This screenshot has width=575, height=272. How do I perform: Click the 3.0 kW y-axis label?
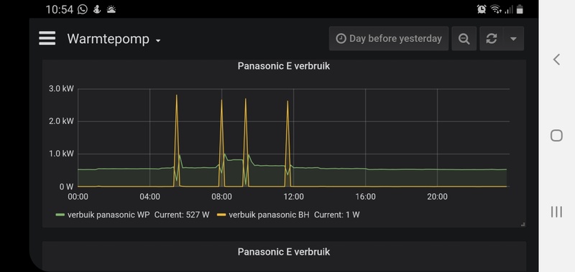tap(61, 89)
